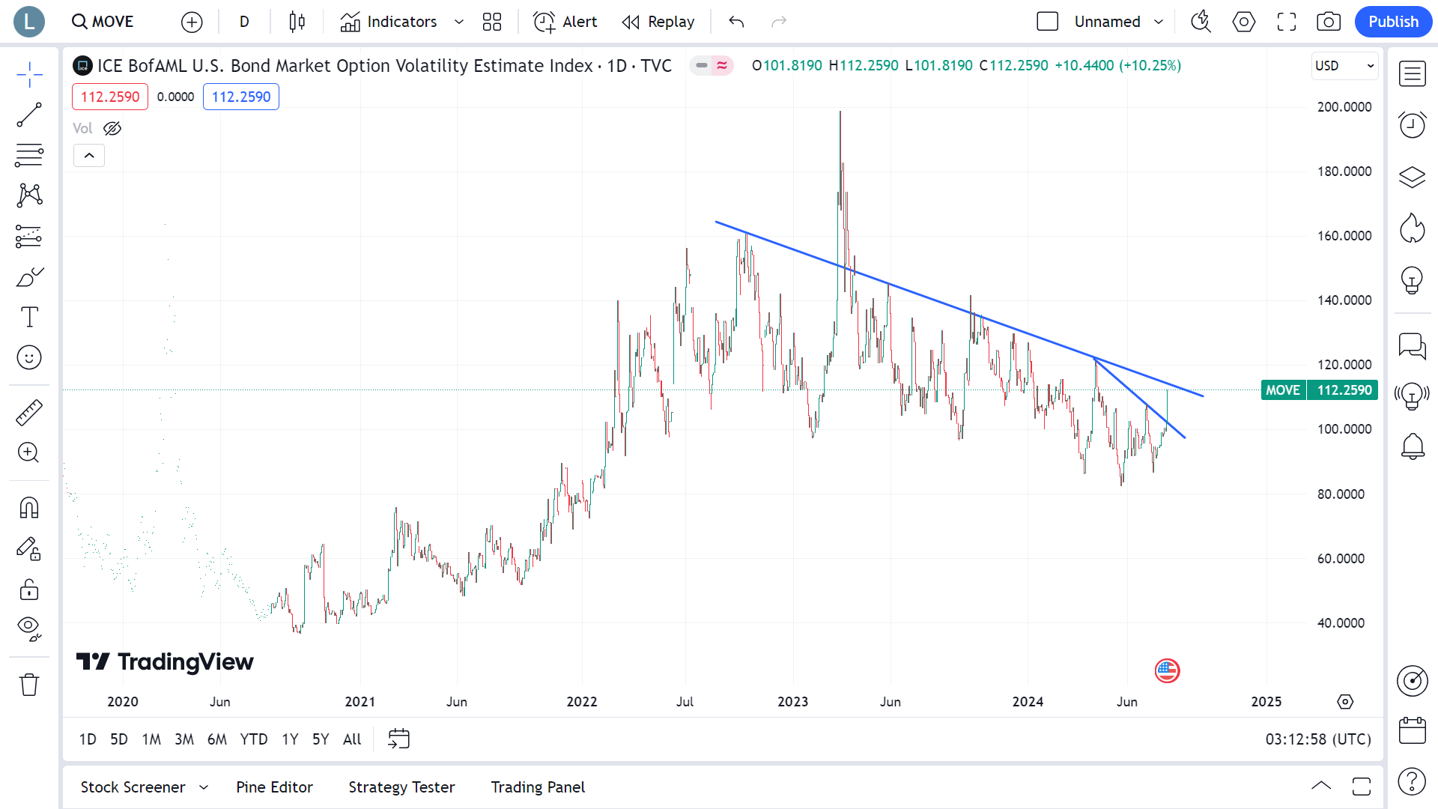This screenshot has height=809, width=1438.
Task: Open the alerts clock panel
Action: pyautogui.click(x=1412, y=125)
